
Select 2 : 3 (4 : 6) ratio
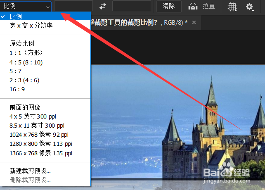(45, 80)
